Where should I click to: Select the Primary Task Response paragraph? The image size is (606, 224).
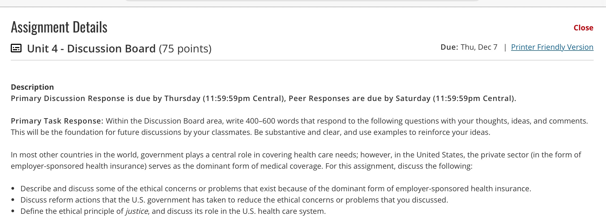click(x=269, y=126)
